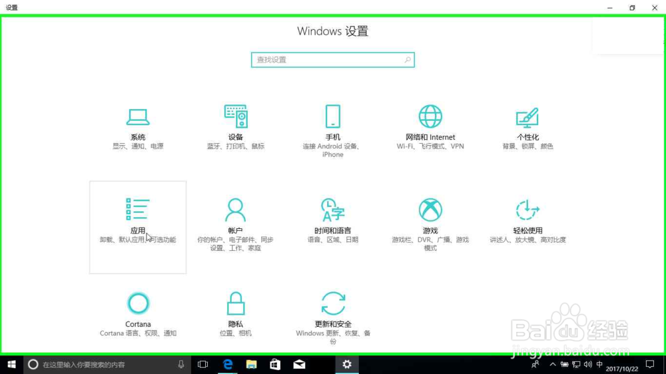
Task: Open the 游戏 Xbox icon
Action: click(430, 210)
